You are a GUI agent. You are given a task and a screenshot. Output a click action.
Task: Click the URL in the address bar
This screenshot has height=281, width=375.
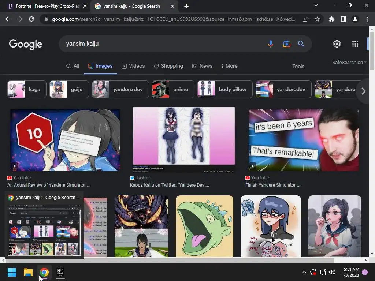tap(173, 19)
